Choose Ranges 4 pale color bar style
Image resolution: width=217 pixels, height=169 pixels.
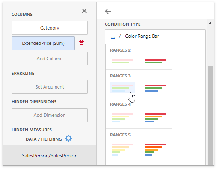pos(122,118)
